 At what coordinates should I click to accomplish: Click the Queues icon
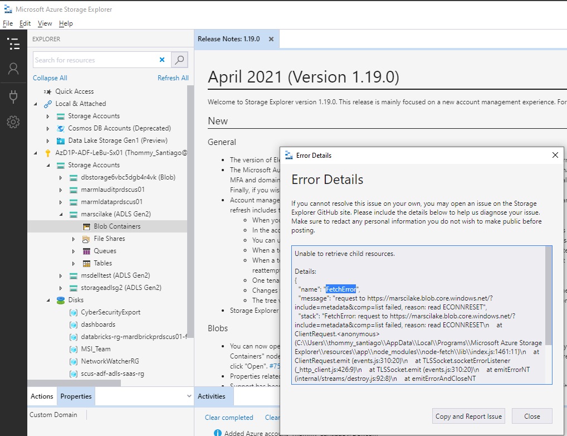86,251
